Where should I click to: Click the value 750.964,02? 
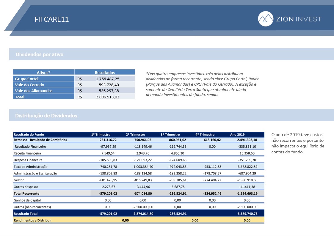[x=143, y=140]
